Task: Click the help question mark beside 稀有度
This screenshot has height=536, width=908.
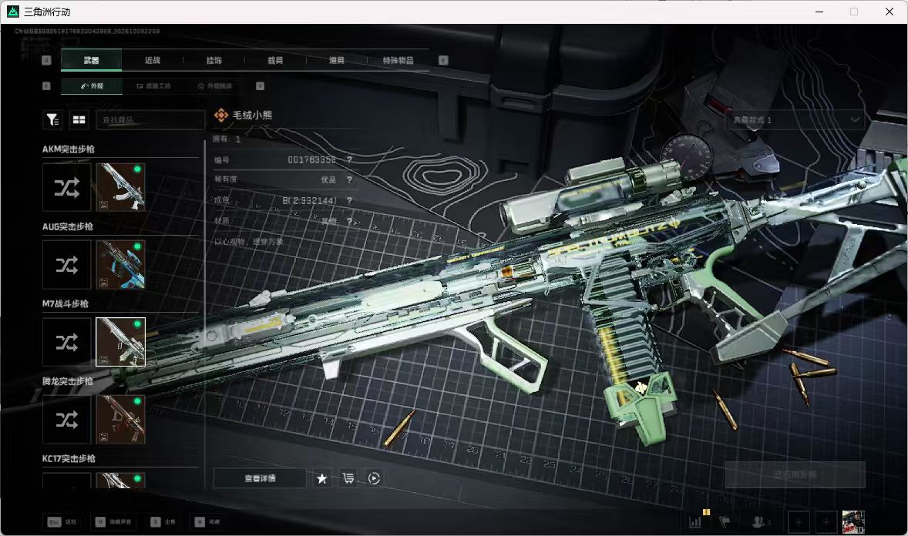Action: [349, 179]
